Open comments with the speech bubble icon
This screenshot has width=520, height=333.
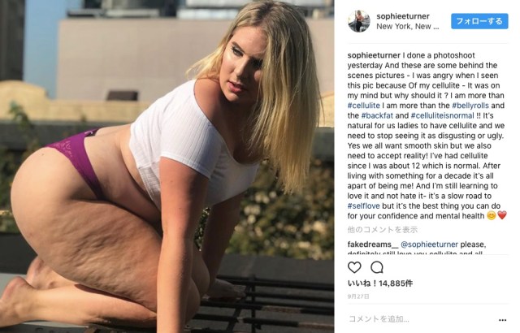click(x=377, y=267)
